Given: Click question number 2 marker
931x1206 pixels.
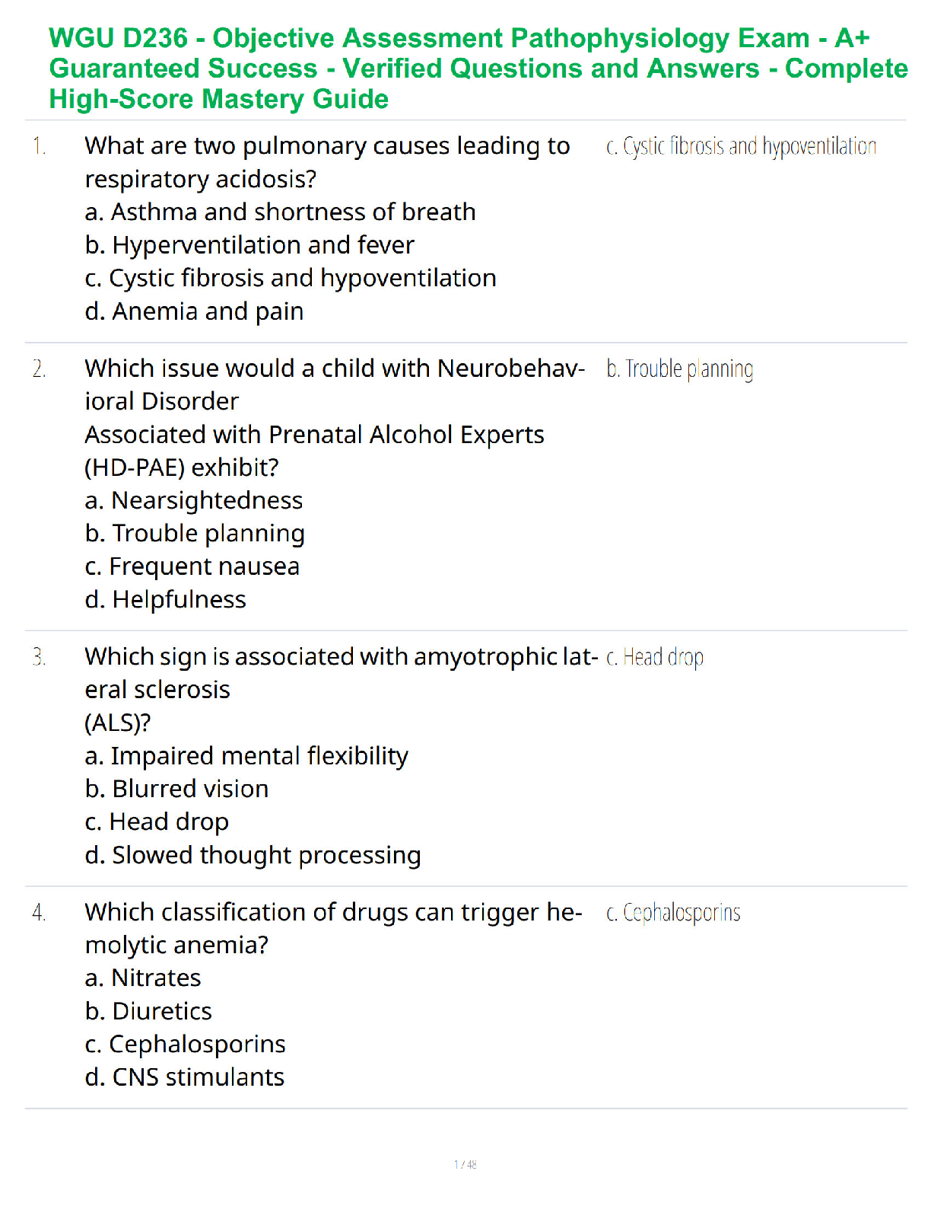Looking at the screenshot, I should pyautogui.click(x=40, y=369).
